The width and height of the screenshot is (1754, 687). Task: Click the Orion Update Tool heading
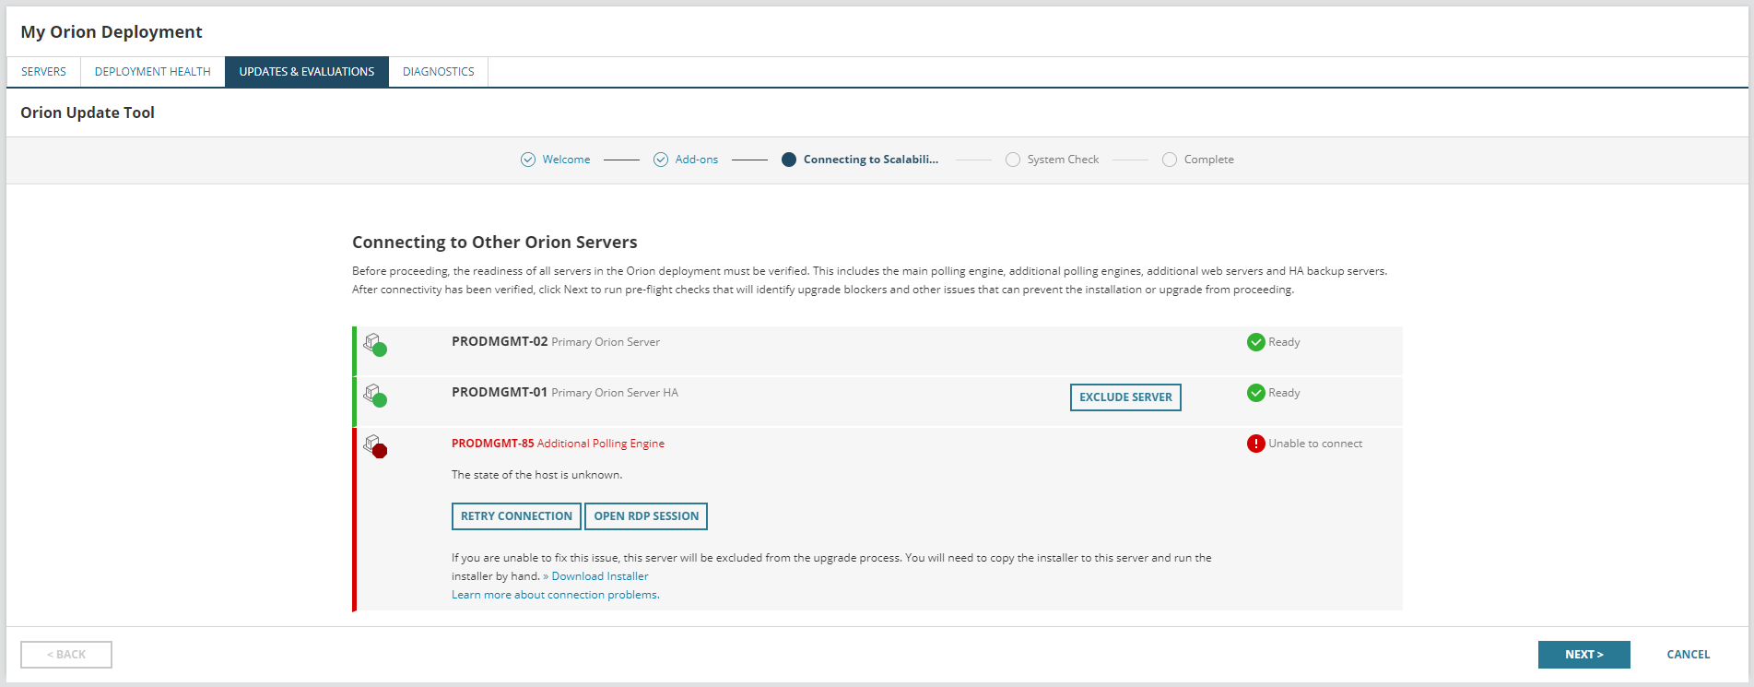point(88,113)
